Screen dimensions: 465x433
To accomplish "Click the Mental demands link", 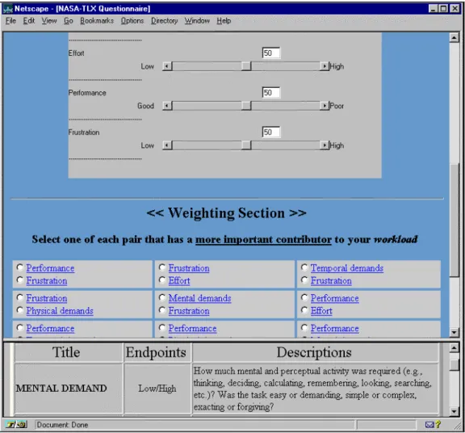I will click(199, 298).
